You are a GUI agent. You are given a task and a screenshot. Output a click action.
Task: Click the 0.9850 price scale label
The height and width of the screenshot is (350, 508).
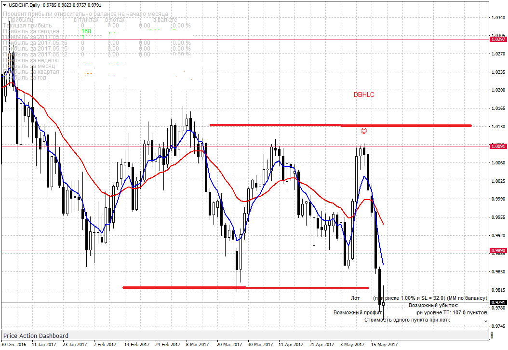pyautogui.click(x=498, y=271)
